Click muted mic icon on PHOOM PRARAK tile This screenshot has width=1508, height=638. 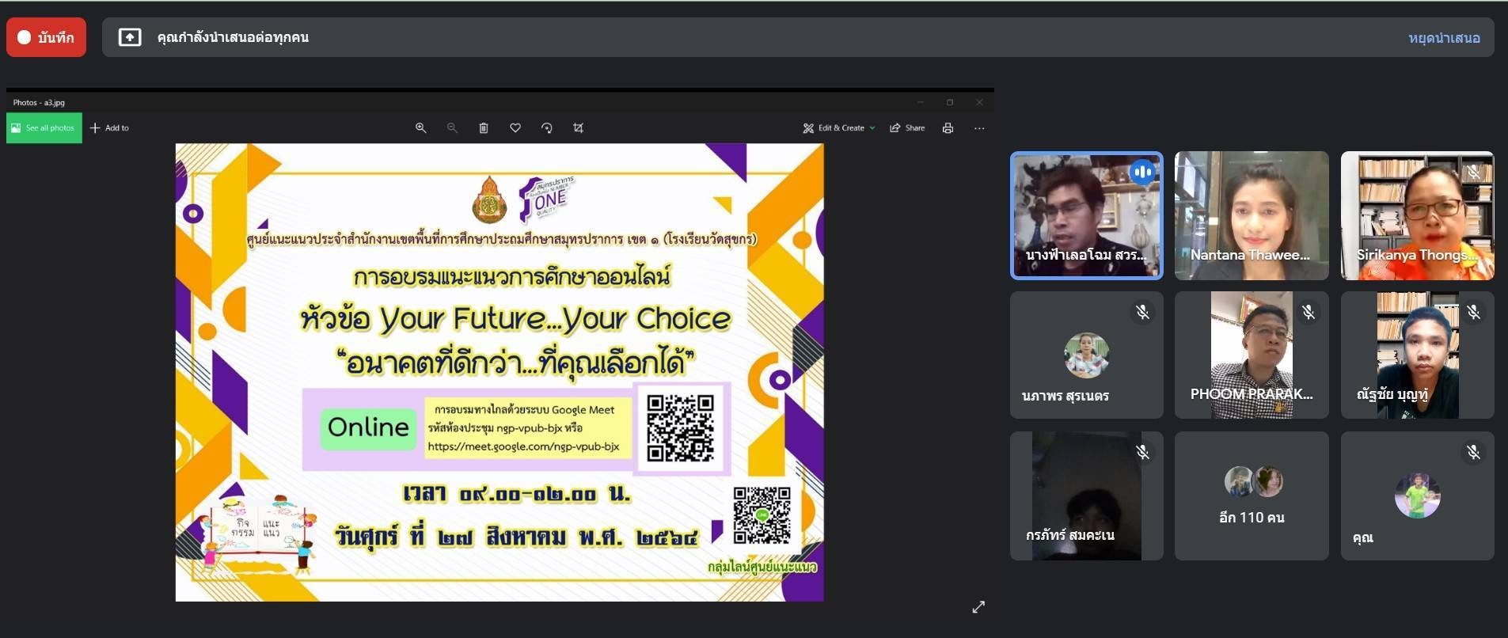pyautogui.click(x=1309, y=312)
